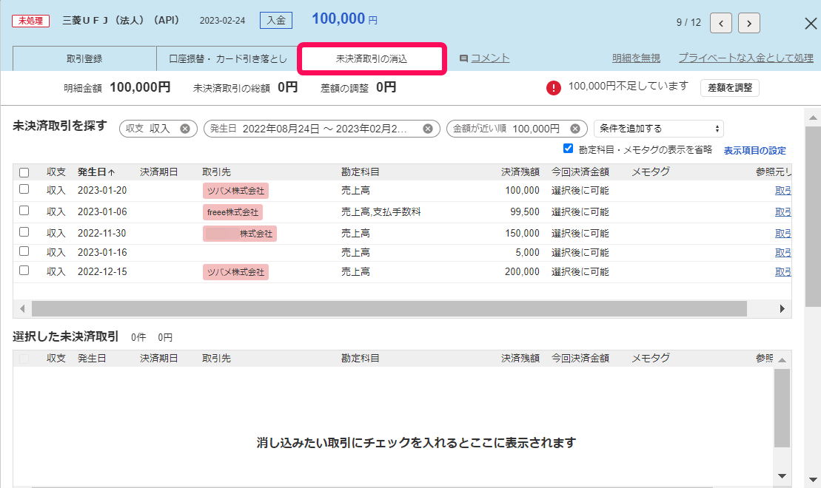Click the main page vertical scrollbar thumb
The image size is (821, 488).
(813, 215)
